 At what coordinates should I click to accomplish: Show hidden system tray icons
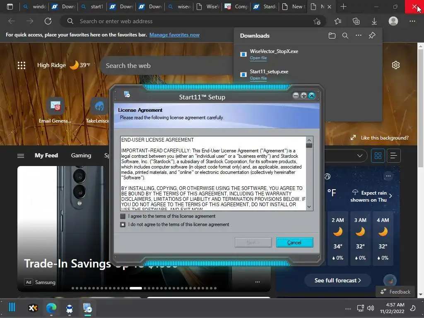pyautogui.click(x=348, y=308)
